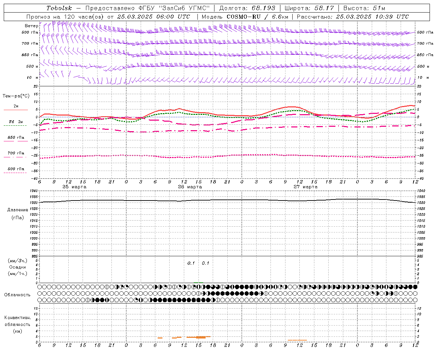Click the '(мм/1ч.)' precipitation unit label
This screenshot has height=348, width=435.
(18, 274)
